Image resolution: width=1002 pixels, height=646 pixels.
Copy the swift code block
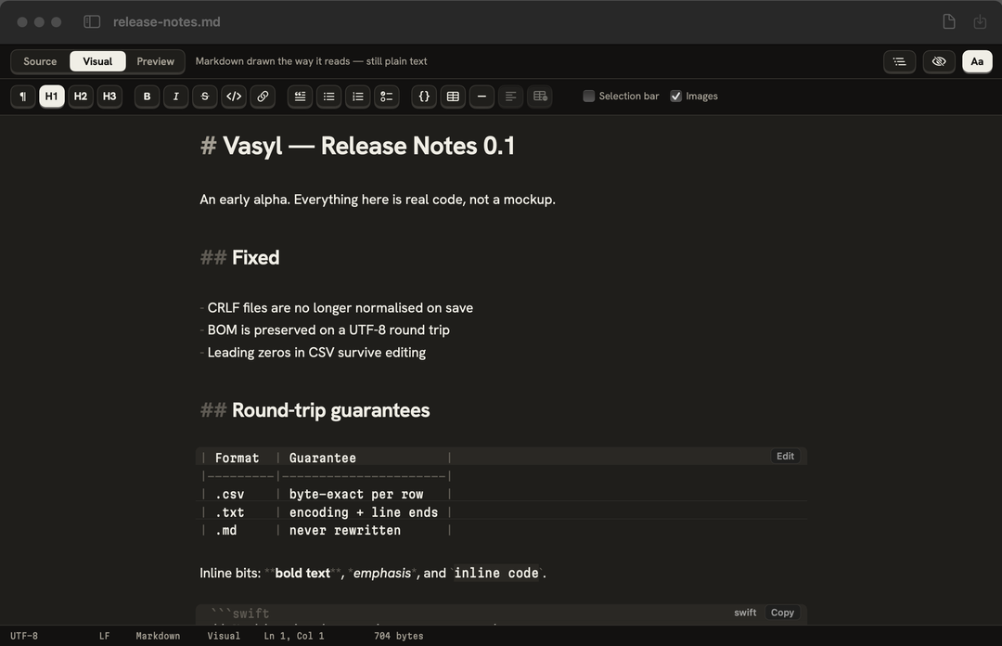pyautogui.click(x=782, y=612)
